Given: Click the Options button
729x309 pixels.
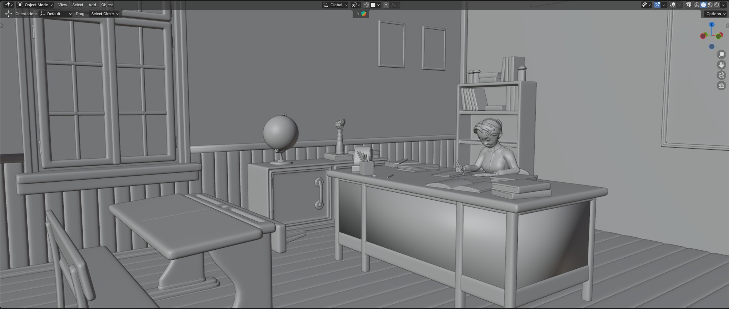Looking at the screenshot, I should (x=715, y=14).
